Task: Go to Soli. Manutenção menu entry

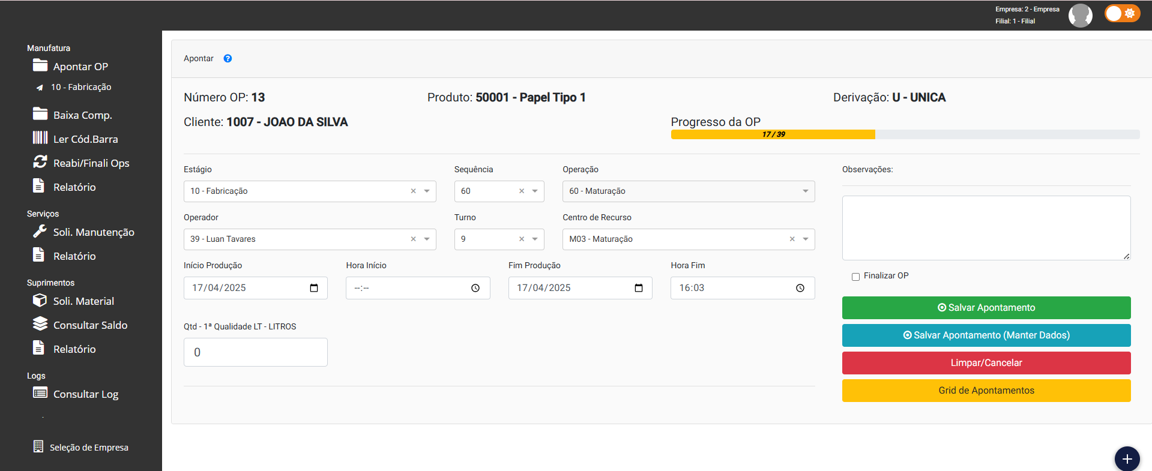Action: 94,232
